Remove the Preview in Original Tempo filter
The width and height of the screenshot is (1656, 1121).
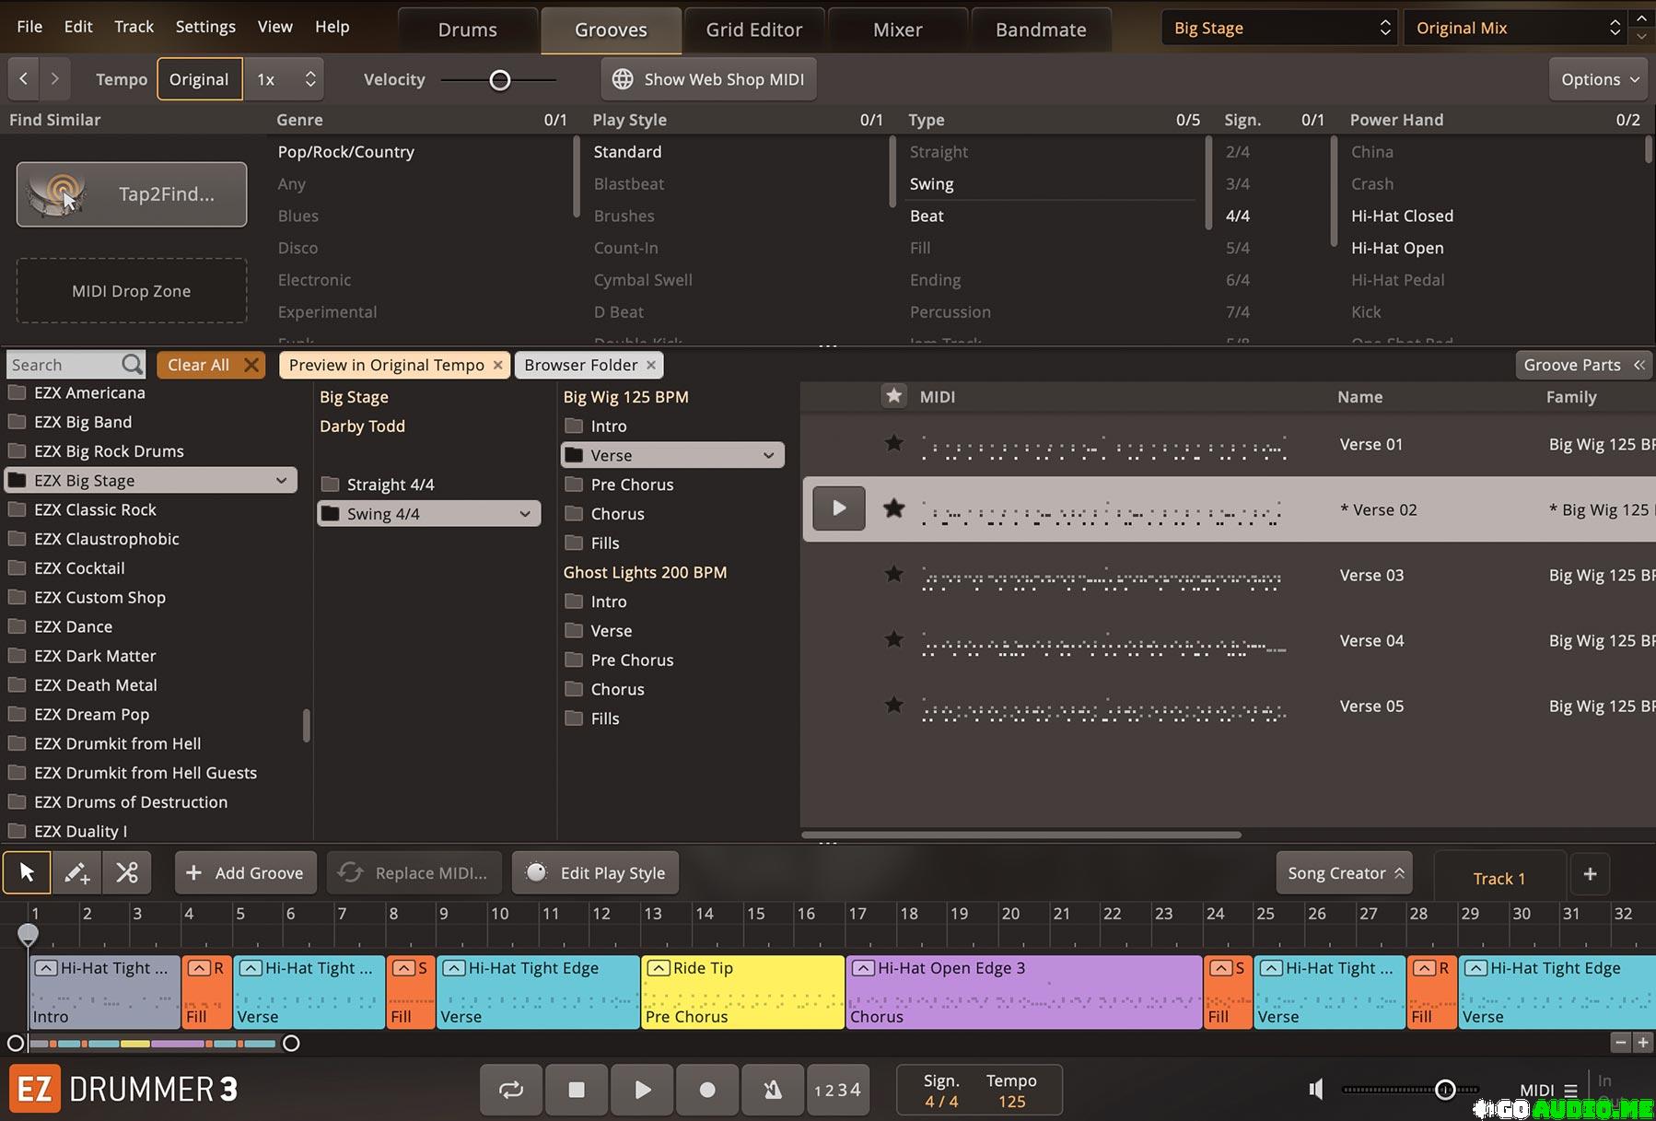click(497, 365)
